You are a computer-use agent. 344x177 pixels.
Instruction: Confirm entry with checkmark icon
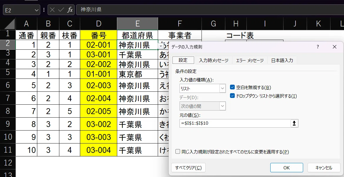pyautogui.click(x=61, y=10)
